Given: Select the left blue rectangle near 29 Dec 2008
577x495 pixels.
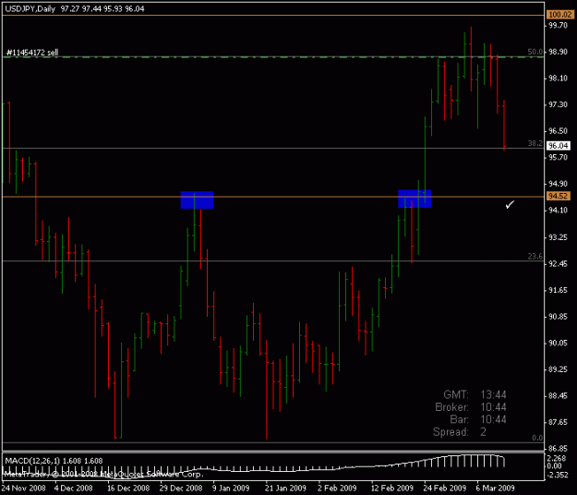Looking at the screenshot, I should click(x=197, y=199).
